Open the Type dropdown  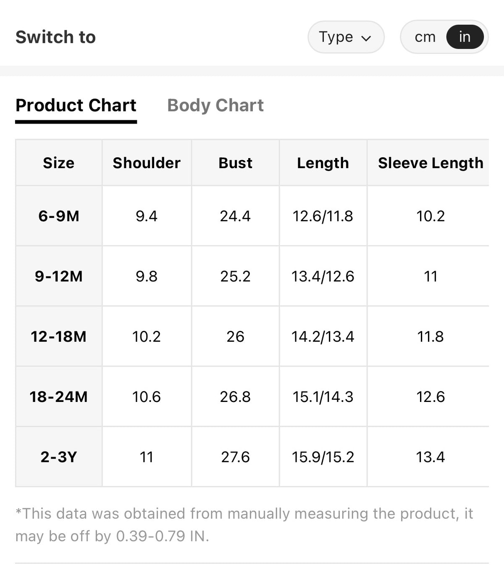coord(346,37)
